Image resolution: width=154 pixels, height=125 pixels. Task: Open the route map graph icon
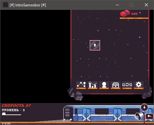coord(81,85)
